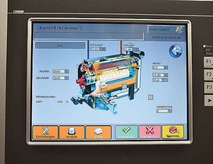Open Einstellungen with wrench icon

point(45,133)
